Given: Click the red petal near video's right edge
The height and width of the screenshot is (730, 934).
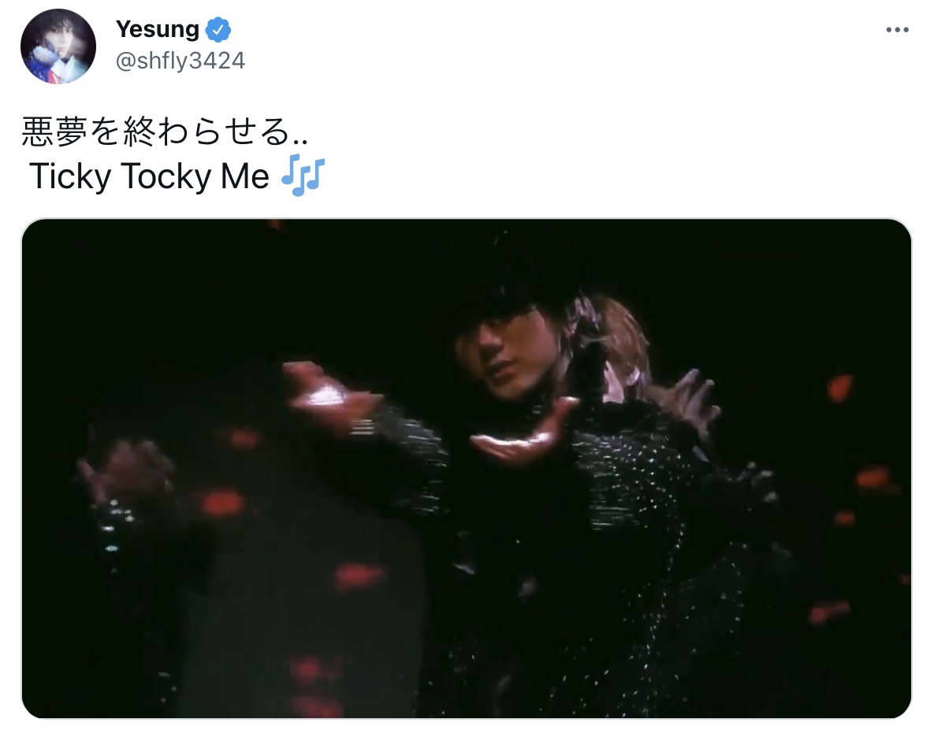Looking at the screenshot, I should tap(840, 387).
